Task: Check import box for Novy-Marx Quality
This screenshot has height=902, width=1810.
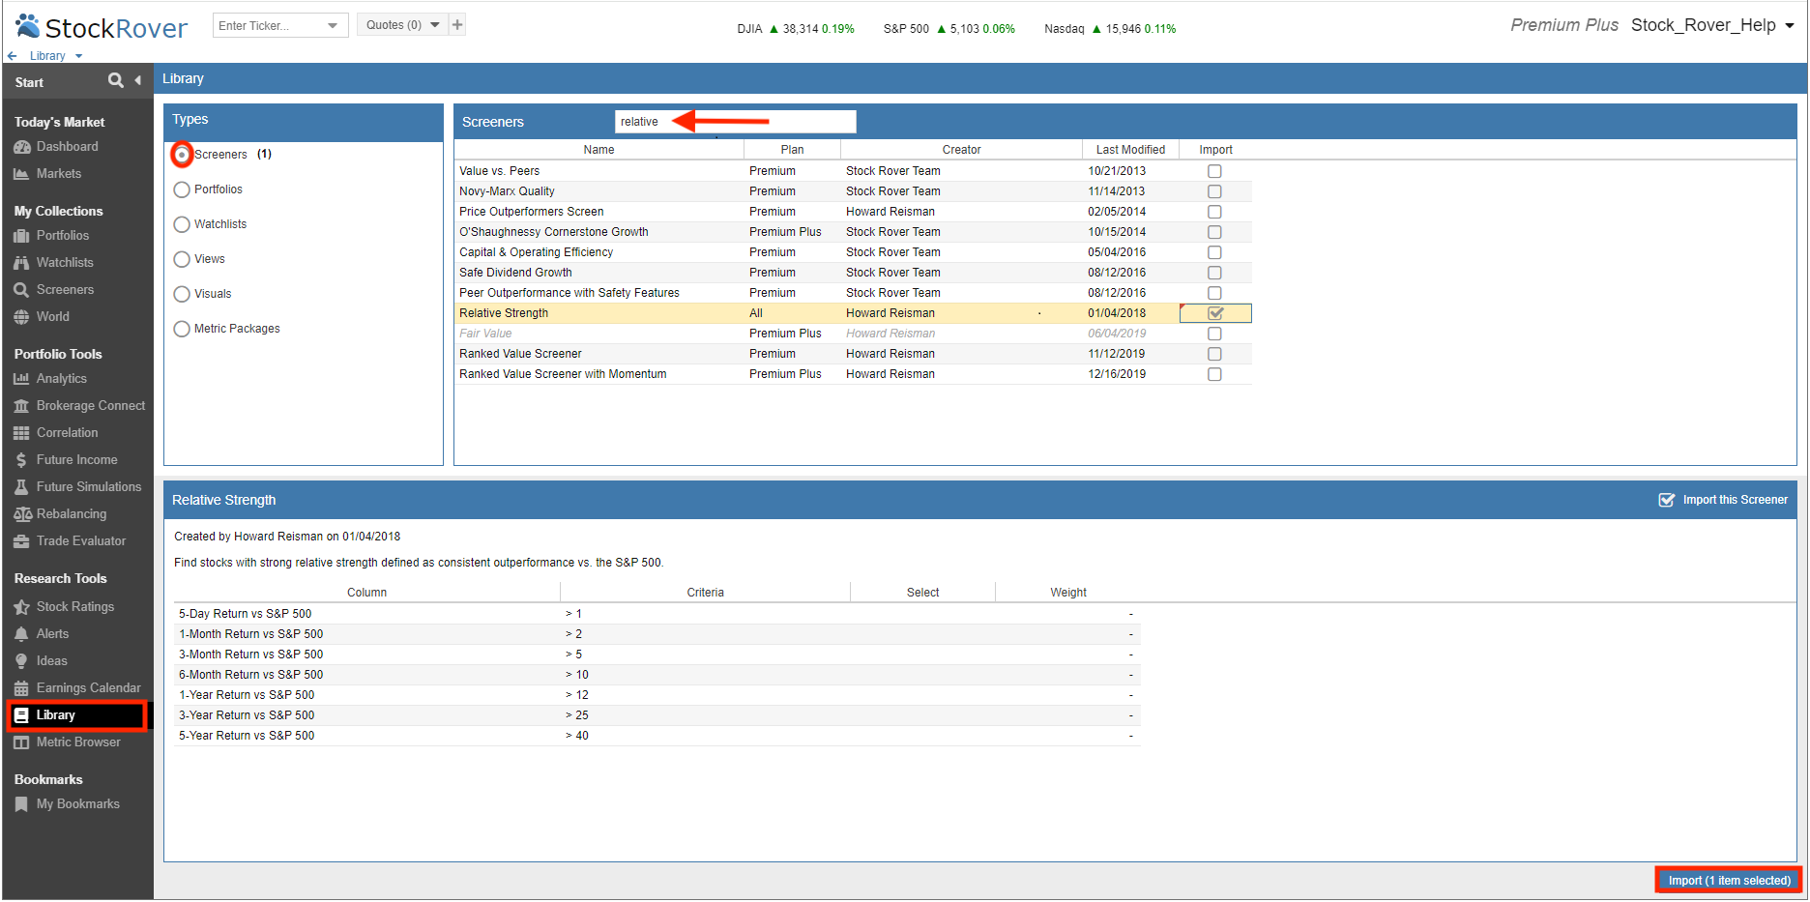Action: pos(1214,191)
